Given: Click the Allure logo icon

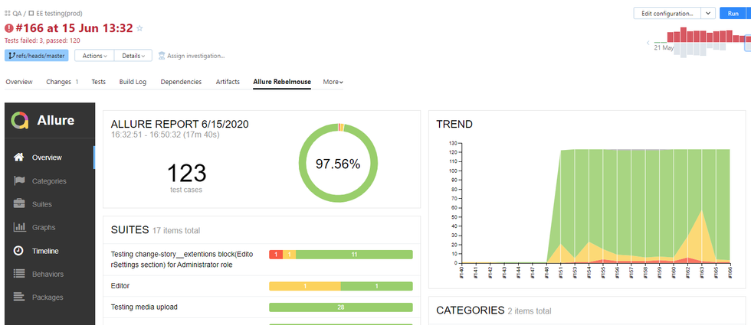Looking at the screenshot, I should 20,120.
